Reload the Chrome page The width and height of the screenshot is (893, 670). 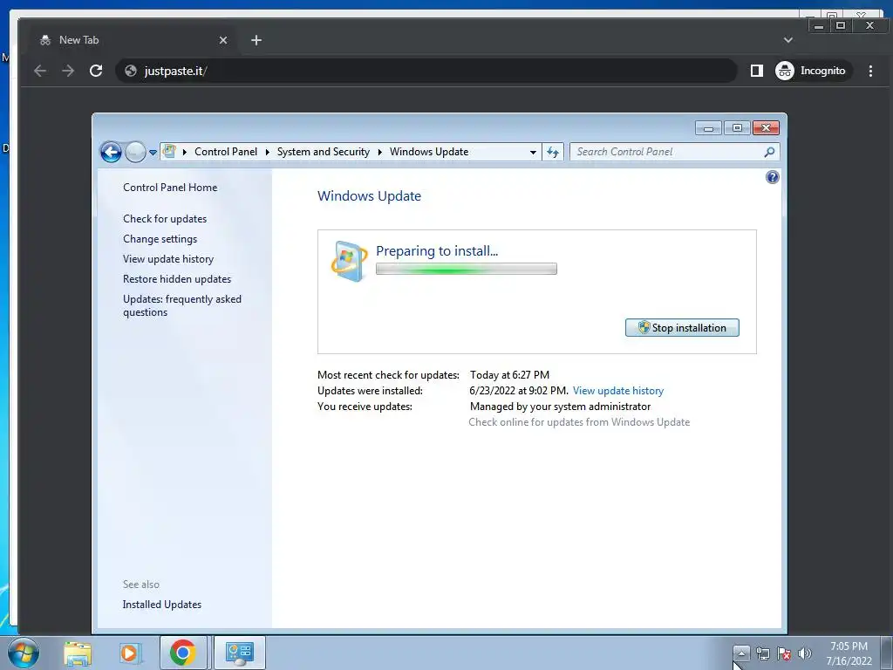point(96,71)
